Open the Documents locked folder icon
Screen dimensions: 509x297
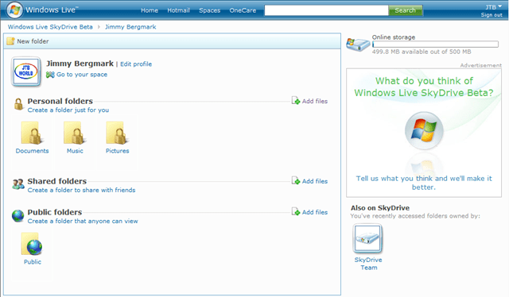coord(32,133)
